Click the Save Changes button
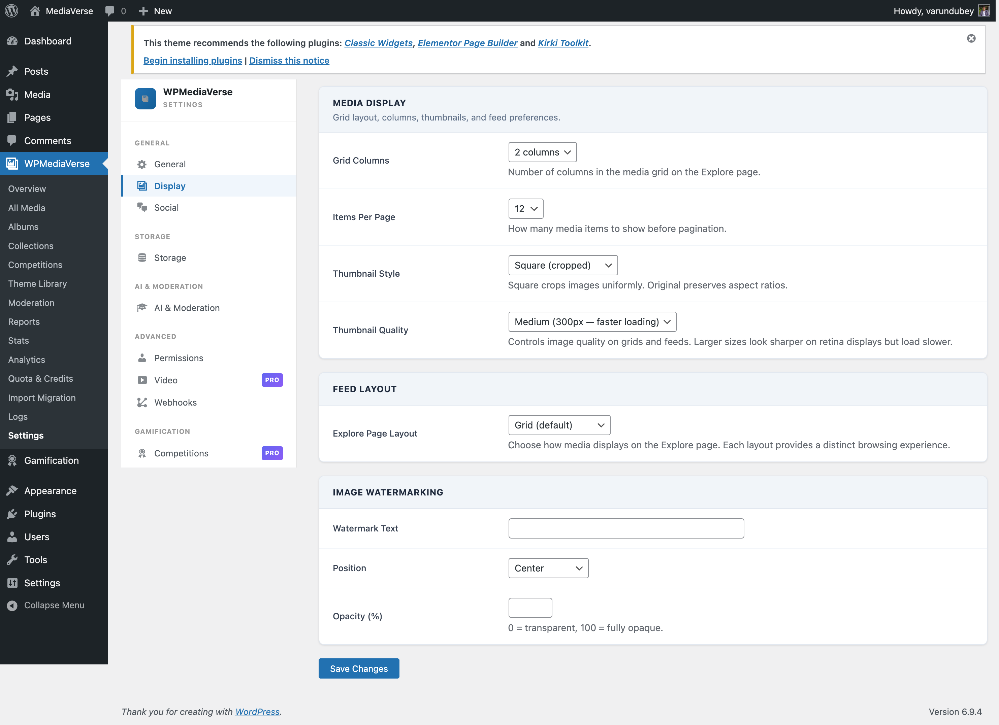 click(359, 668)
